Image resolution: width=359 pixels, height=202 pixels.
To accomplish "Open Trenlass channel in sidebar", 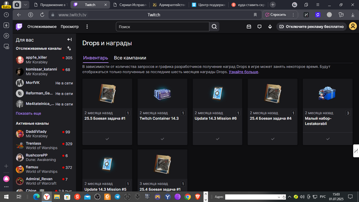I will 44,146.
